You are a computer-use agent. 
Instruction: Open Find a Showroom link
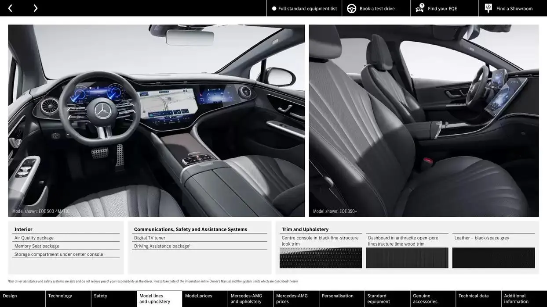tap(514, 8)
